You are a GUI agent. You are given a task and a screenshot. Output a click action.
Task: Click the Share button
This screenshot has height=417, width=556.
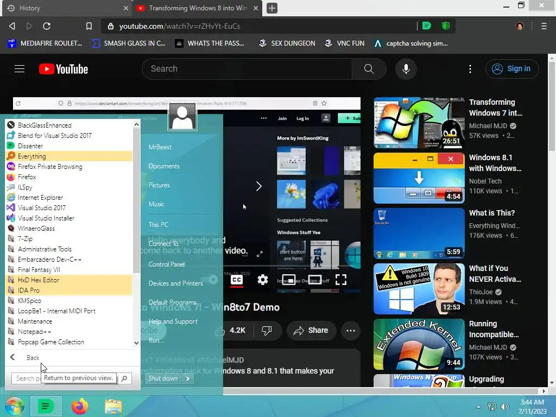coord(311,331)
